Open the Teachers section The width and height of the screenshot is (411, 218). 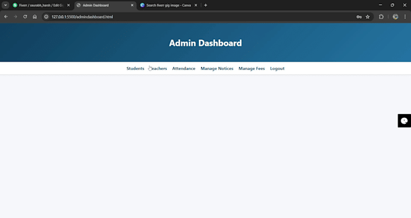point(158,68)
